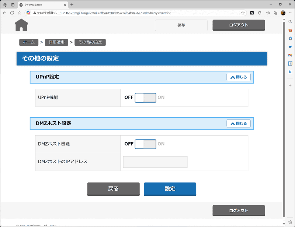Click the DMZホストのIPアドレス input field

pos(155,162)
